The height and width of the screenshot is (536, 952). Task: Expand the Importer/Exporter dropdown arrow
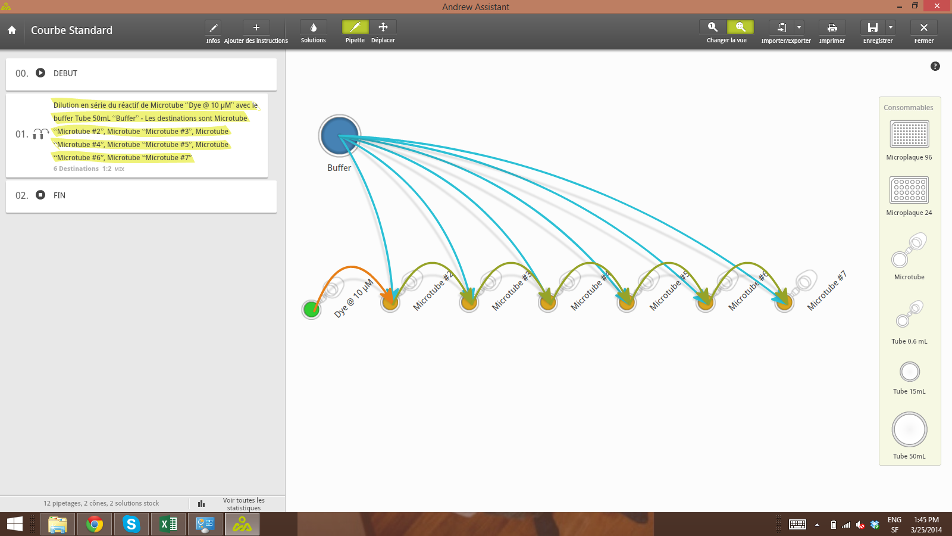pos(799,27)
